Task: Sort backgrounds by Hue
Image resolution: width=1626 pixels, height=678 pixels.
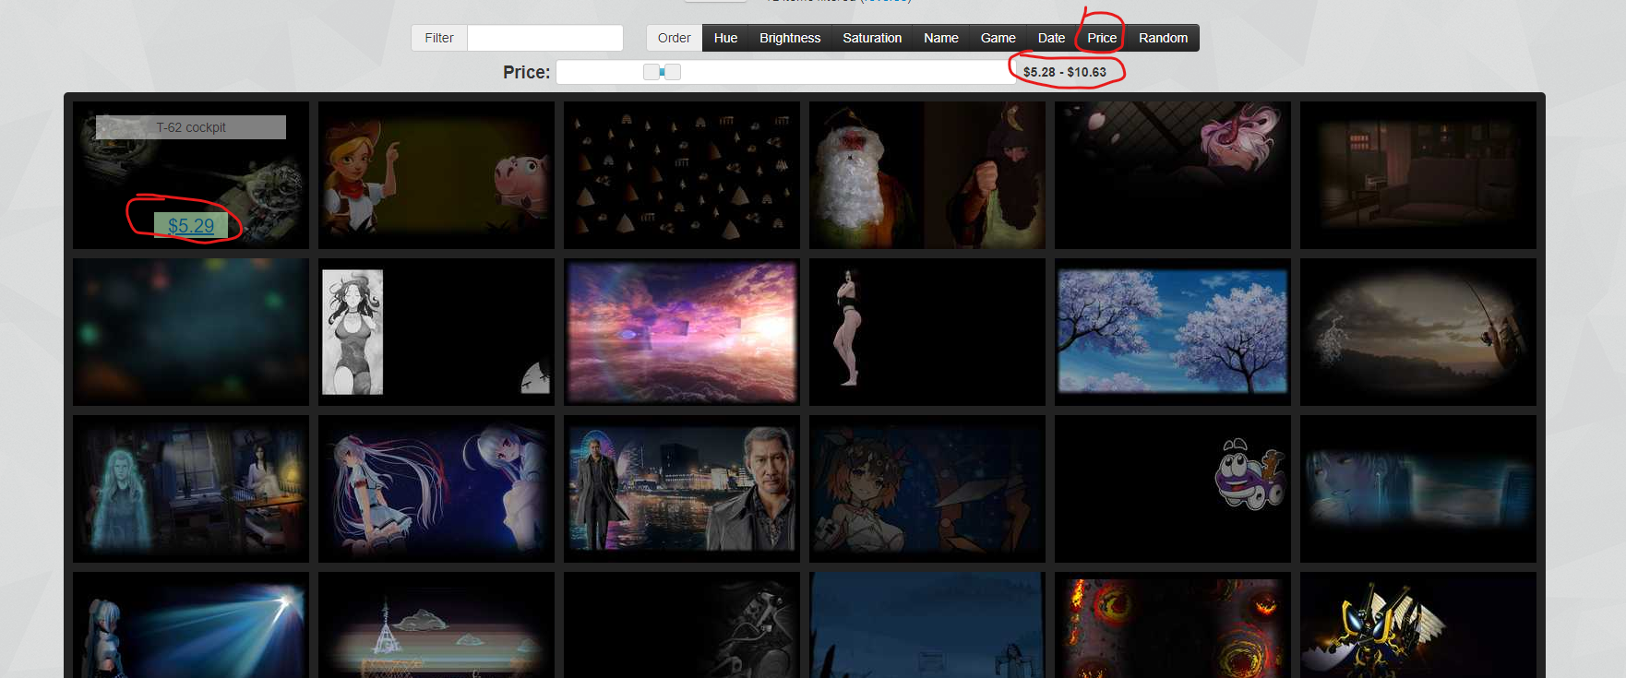Action: [x=725, y=38]
